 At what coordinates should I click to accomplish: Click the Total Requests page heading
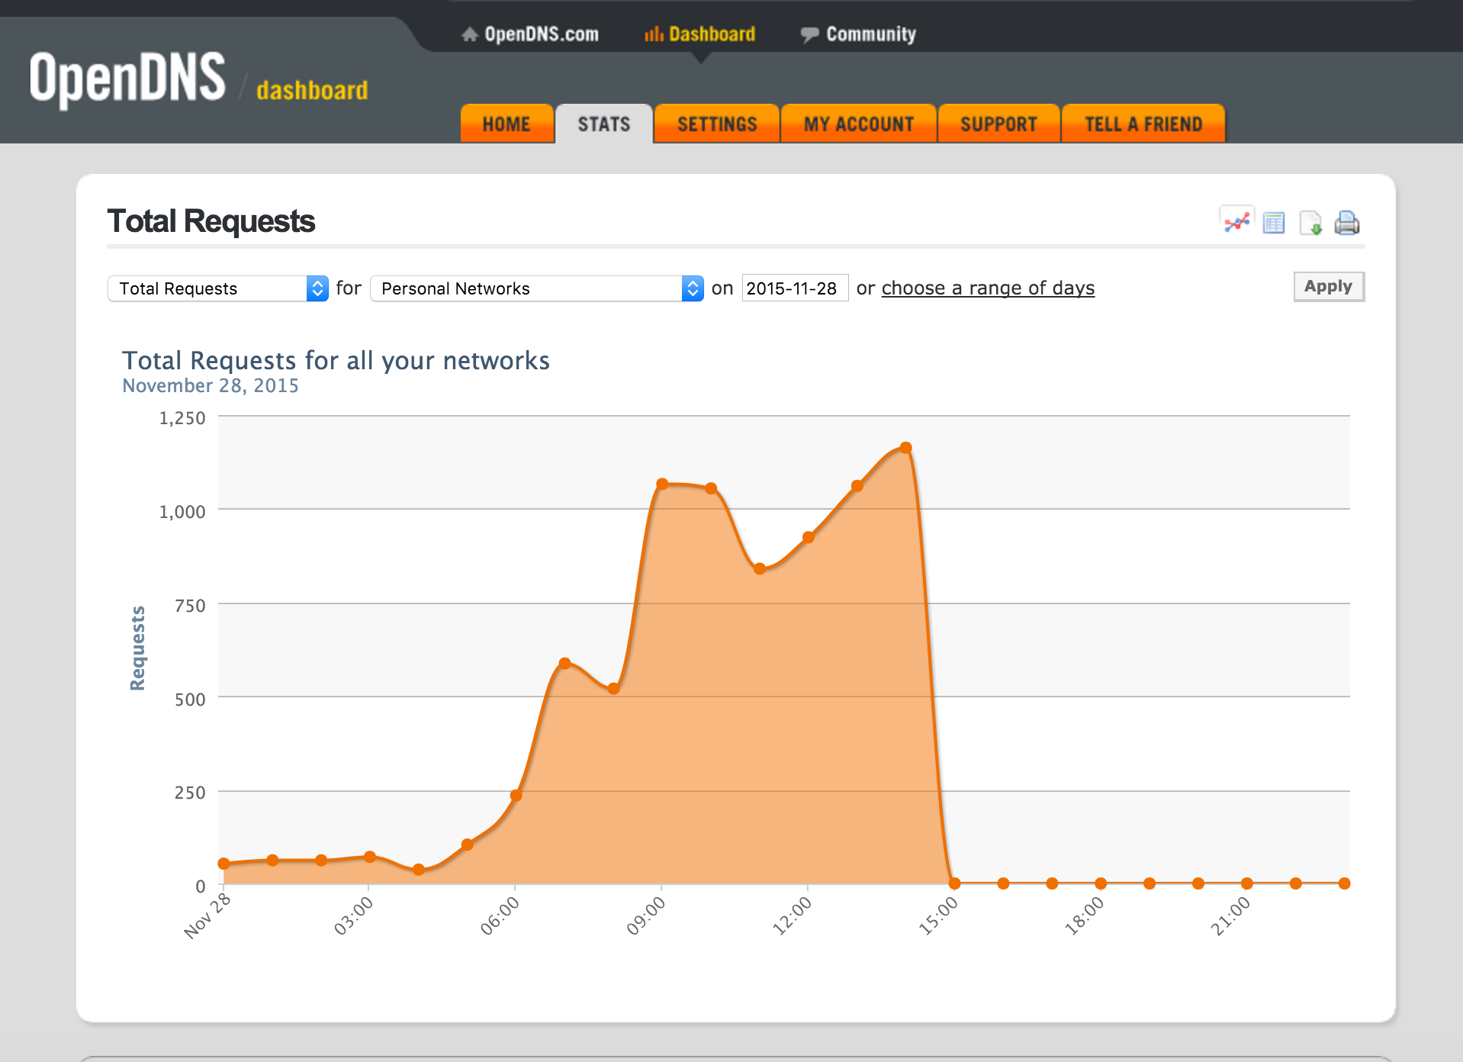click(x=211, y=221)
